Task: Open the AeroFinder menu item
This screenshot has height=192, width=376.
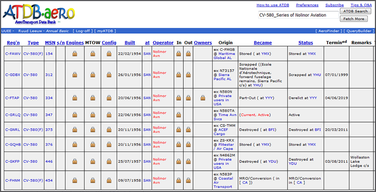Action: (330, 31)
